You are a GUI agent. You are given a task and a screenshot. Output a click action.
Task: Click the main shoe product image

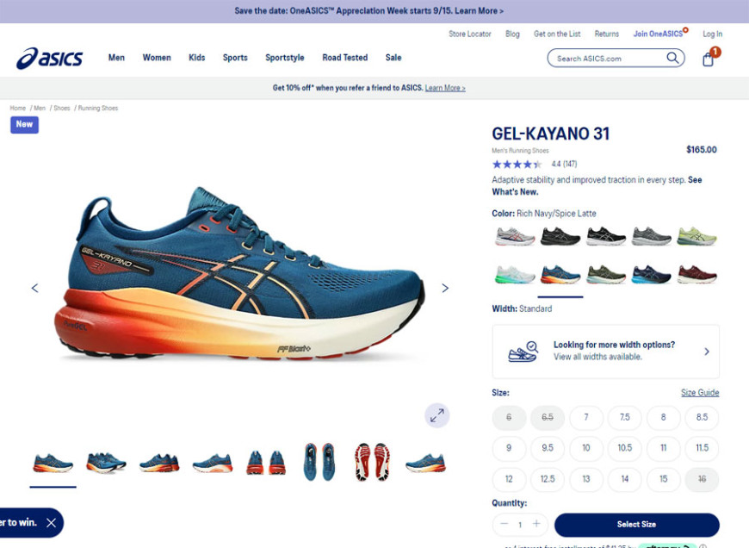(x=238, y=273)
